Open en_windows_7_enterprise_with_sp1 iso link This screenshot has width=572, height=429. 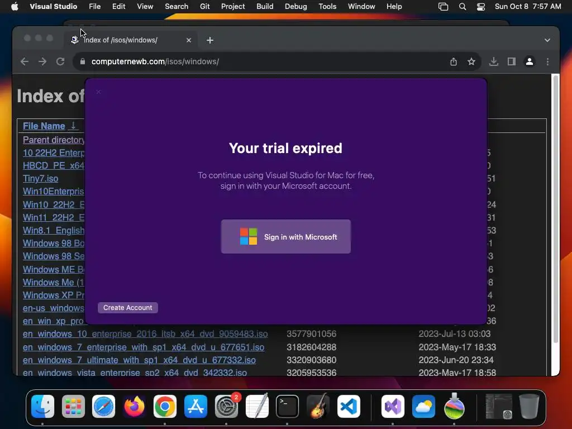point(144,347)
